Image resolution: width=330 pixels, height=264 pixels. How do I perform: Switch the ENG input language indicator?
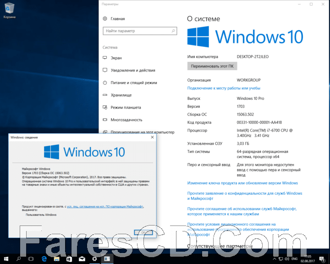pos(294,259)
